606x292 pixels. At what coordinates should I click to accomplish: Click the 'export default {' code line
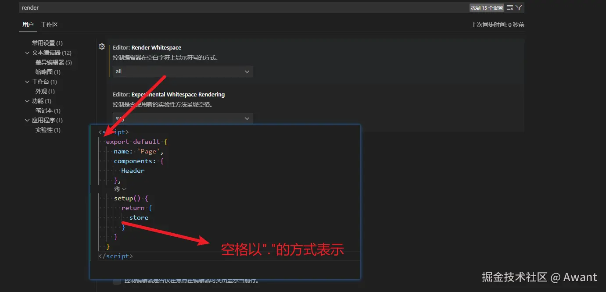point(137,142)
